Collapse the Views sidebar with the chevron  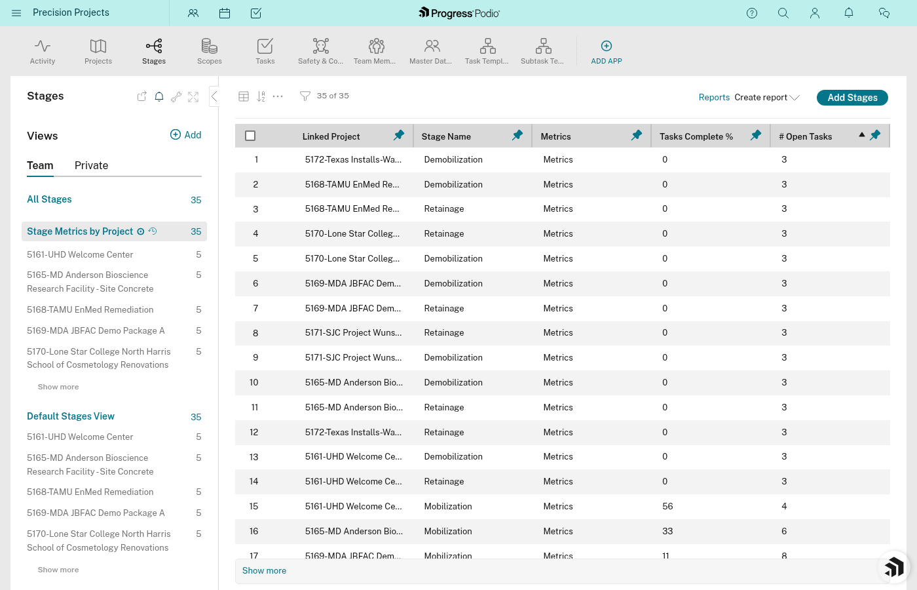(214, 96)
